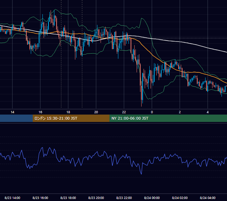The image size is (227, 201).
Task: Click hour label 20 on chart axis
Action: (x=96, y=112)
